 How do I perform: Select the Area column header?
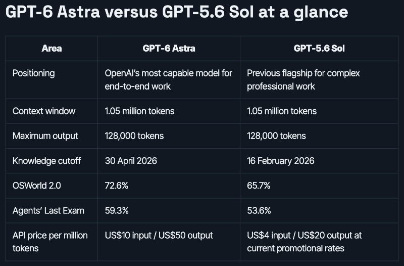(52, 48)
